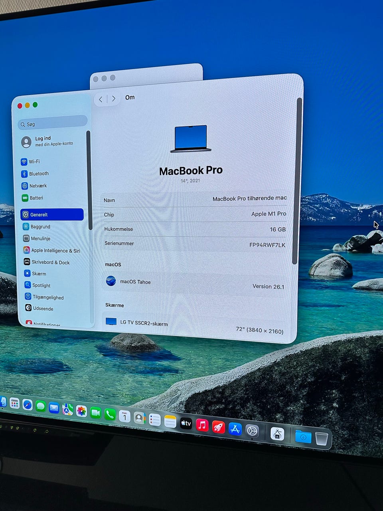Open the Apple TV app from the Dock
This screenshot has width=383, height=511.
186,423
